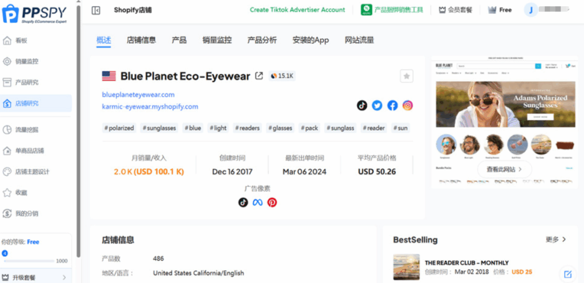This screenshot has height=283, width=584.
Task: Click the green 产品捆绑销售工具 app icon
Action: 367,10
